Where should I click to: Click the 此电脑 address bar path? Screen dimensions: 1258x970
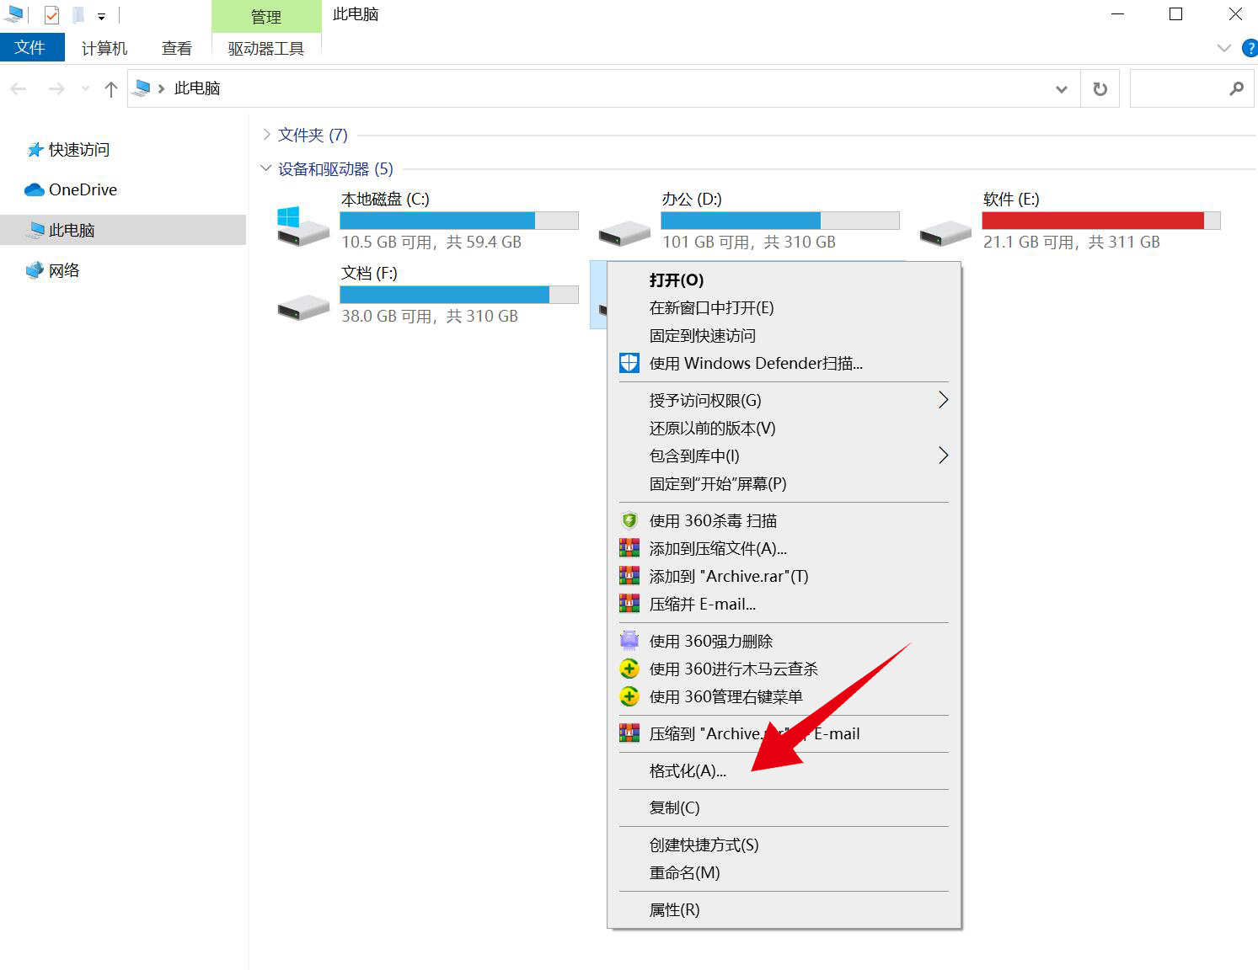197,88
